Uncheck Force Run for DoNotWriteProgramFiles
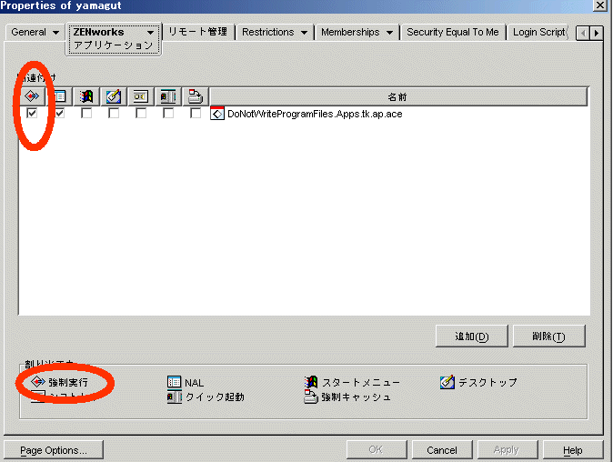Viewport: 613px width, 462px height. [x=32, y=114]
